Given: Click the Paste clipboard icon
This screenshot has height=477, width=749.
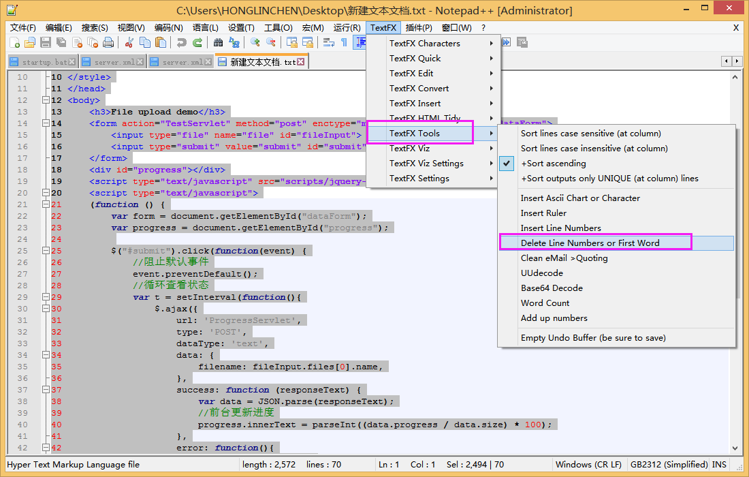Looking at the screenshot, I should 161,42.
